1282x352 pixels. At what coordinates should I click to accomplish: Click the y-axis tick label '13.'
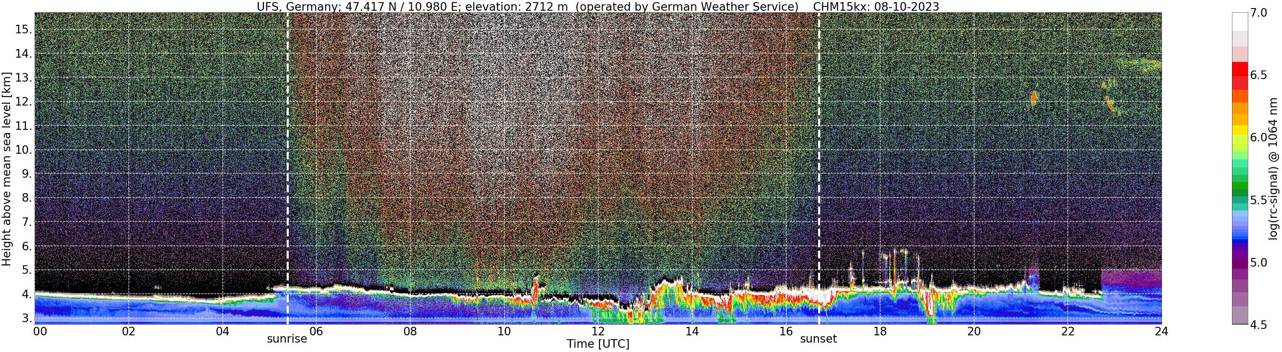[x=23, y=78]
